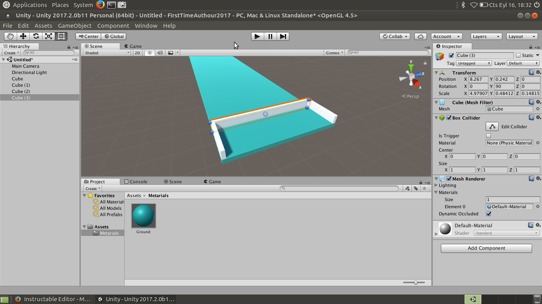Select the Ground material thumbnail

143,216
